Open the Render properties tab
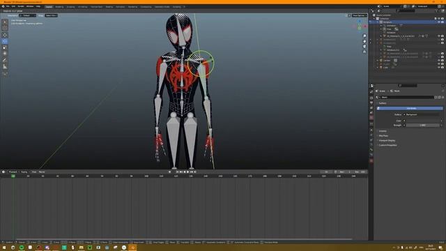Image resolution: width=446 pixels, height=251 pixels. 371,98
